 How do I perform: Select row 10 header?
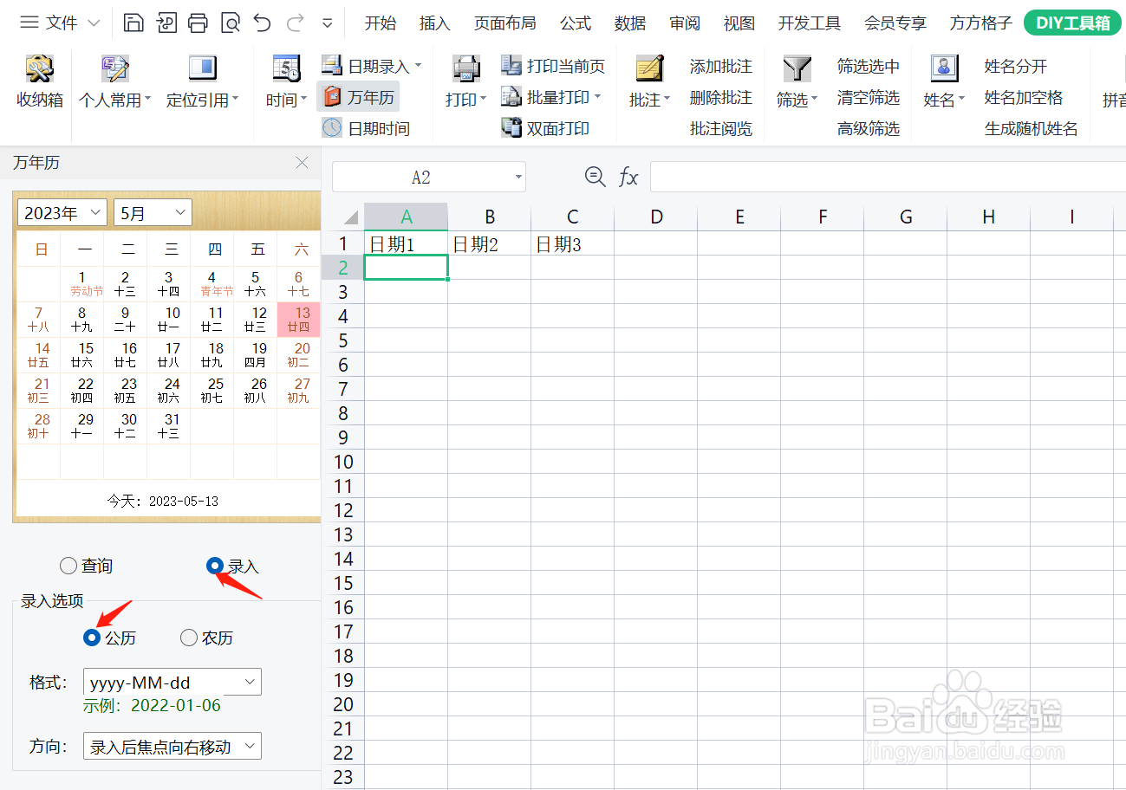[343, 462]
